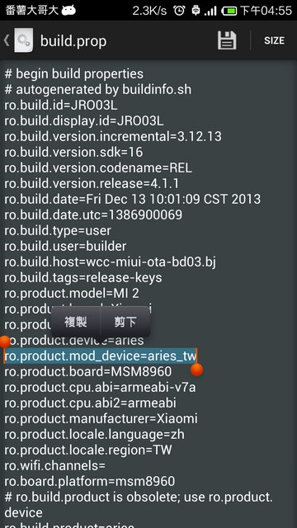Tap the highlighted ro.product.mod_device=aries_tw line
297x528 pixels.
[101, 356]
